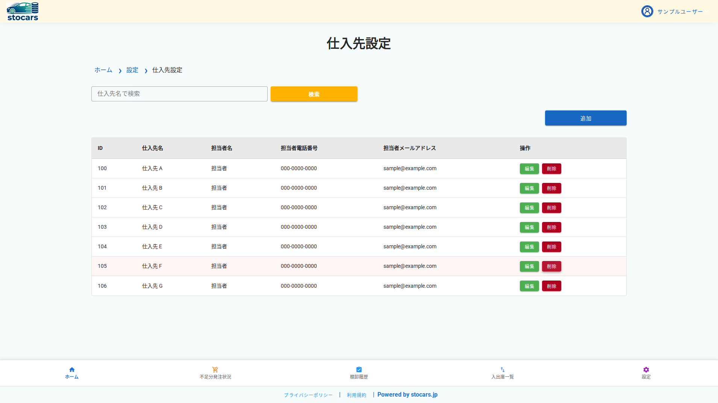Edit supplier 仕入先 E

click(529, 247)
